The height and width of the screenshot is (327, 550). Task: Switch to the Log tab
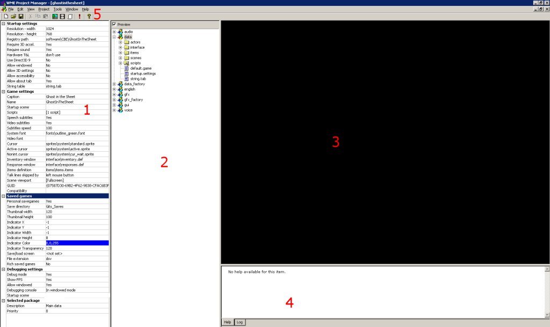point(240,322)
